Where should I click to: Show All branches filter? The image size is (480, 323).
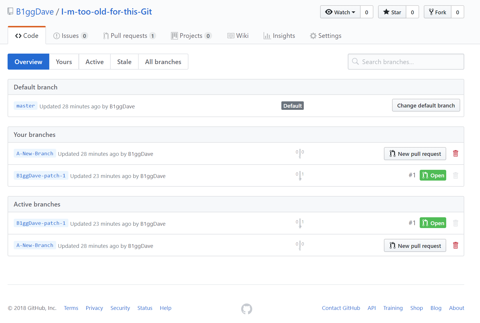(163, 62)
